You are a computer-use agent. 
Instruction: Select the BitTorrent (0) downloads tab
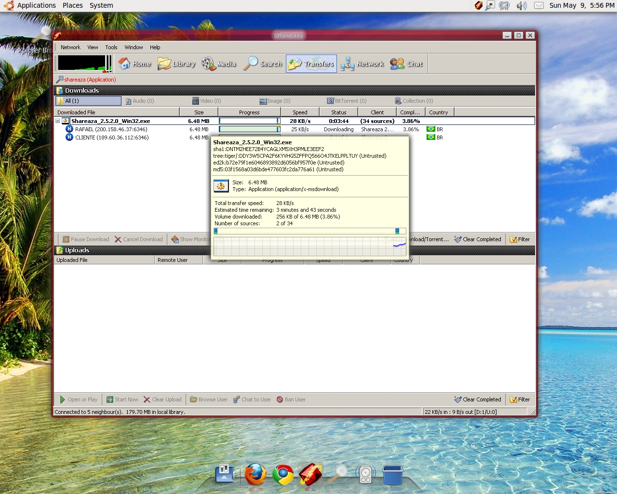pos(347,101)
